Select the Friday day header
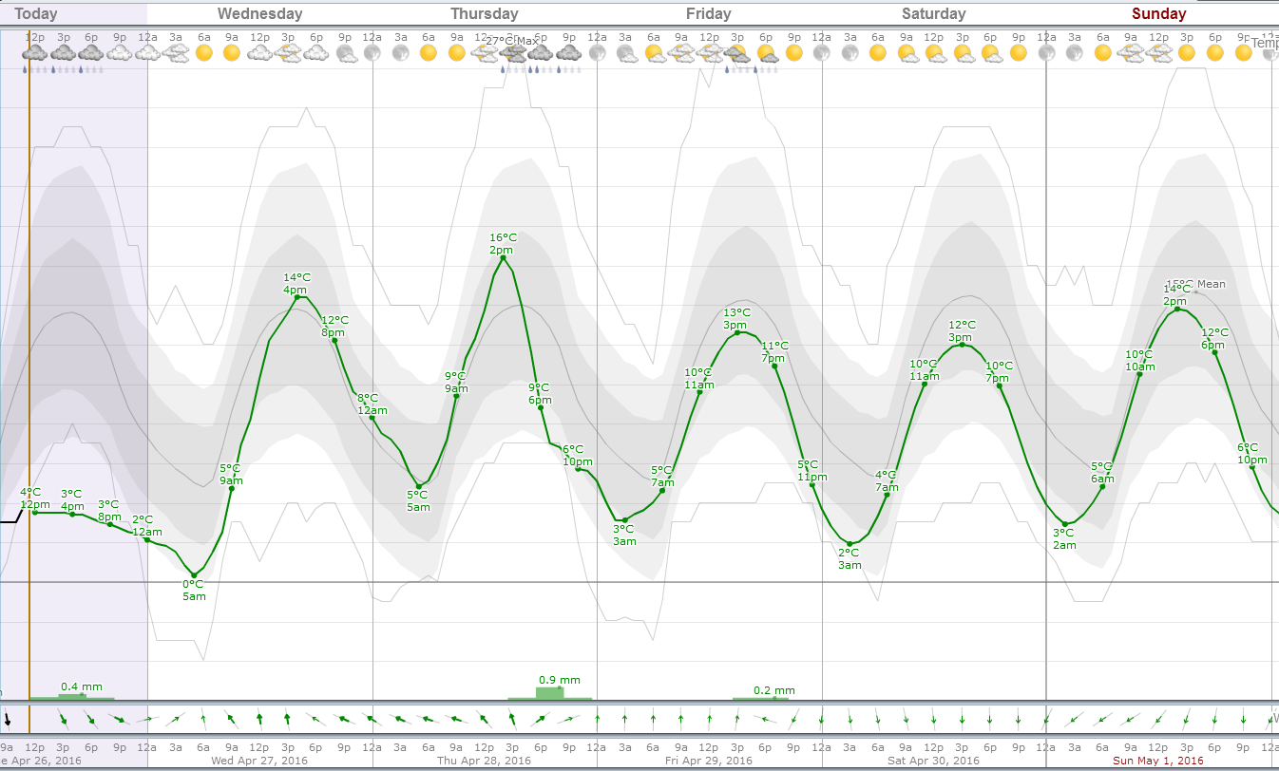This screenshot has height=771, width=1279. tap(709, 13)
